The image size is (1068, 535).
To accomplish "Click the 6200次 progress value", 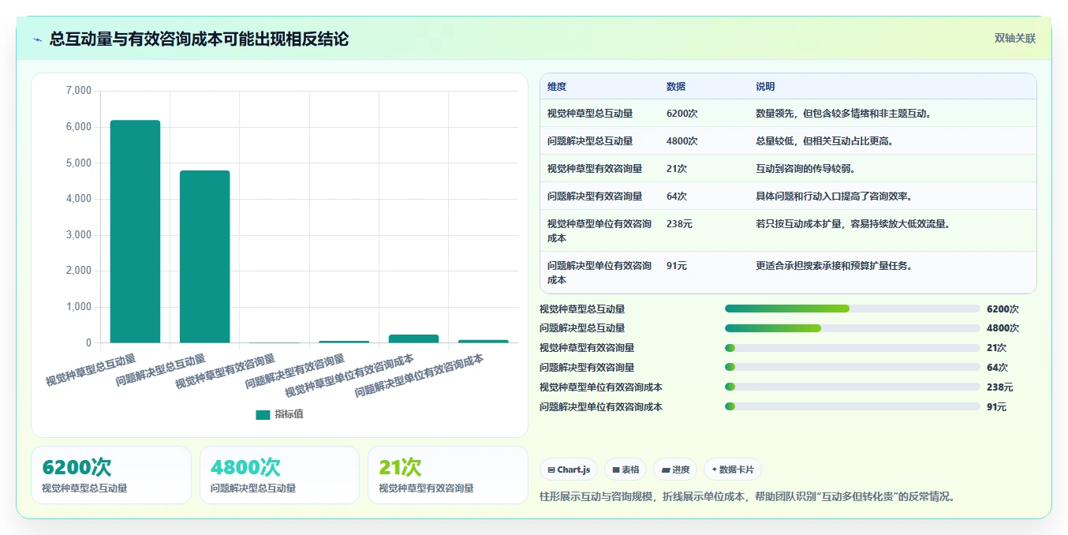I will pyautogui.click(x=1003, y=309).
